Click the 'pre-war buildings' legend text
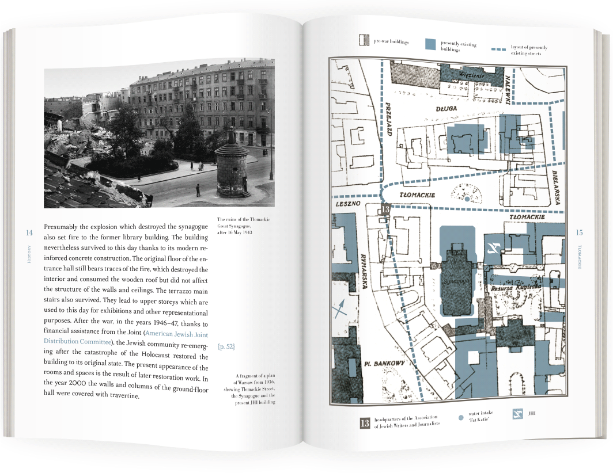This screenshot has height=473, width=613. pos(391,41)
